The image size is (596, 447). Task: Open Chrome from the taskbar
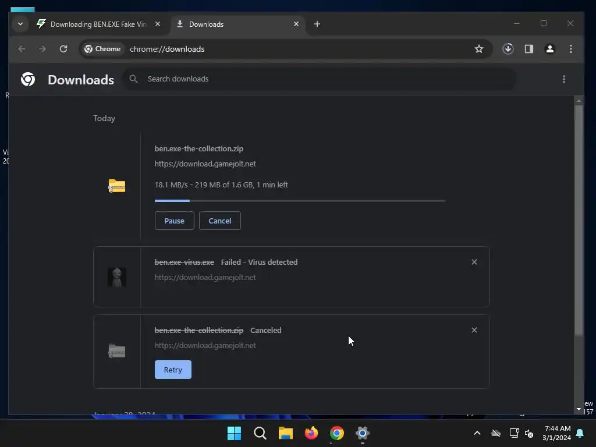337,433
